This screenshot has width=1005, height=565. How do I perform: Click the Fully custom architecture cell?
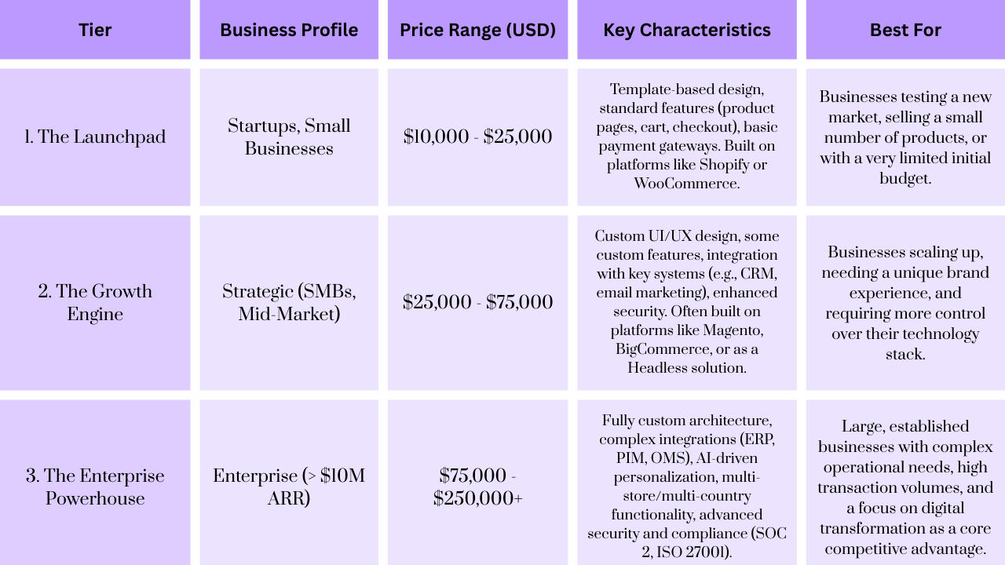pos(687,483)
